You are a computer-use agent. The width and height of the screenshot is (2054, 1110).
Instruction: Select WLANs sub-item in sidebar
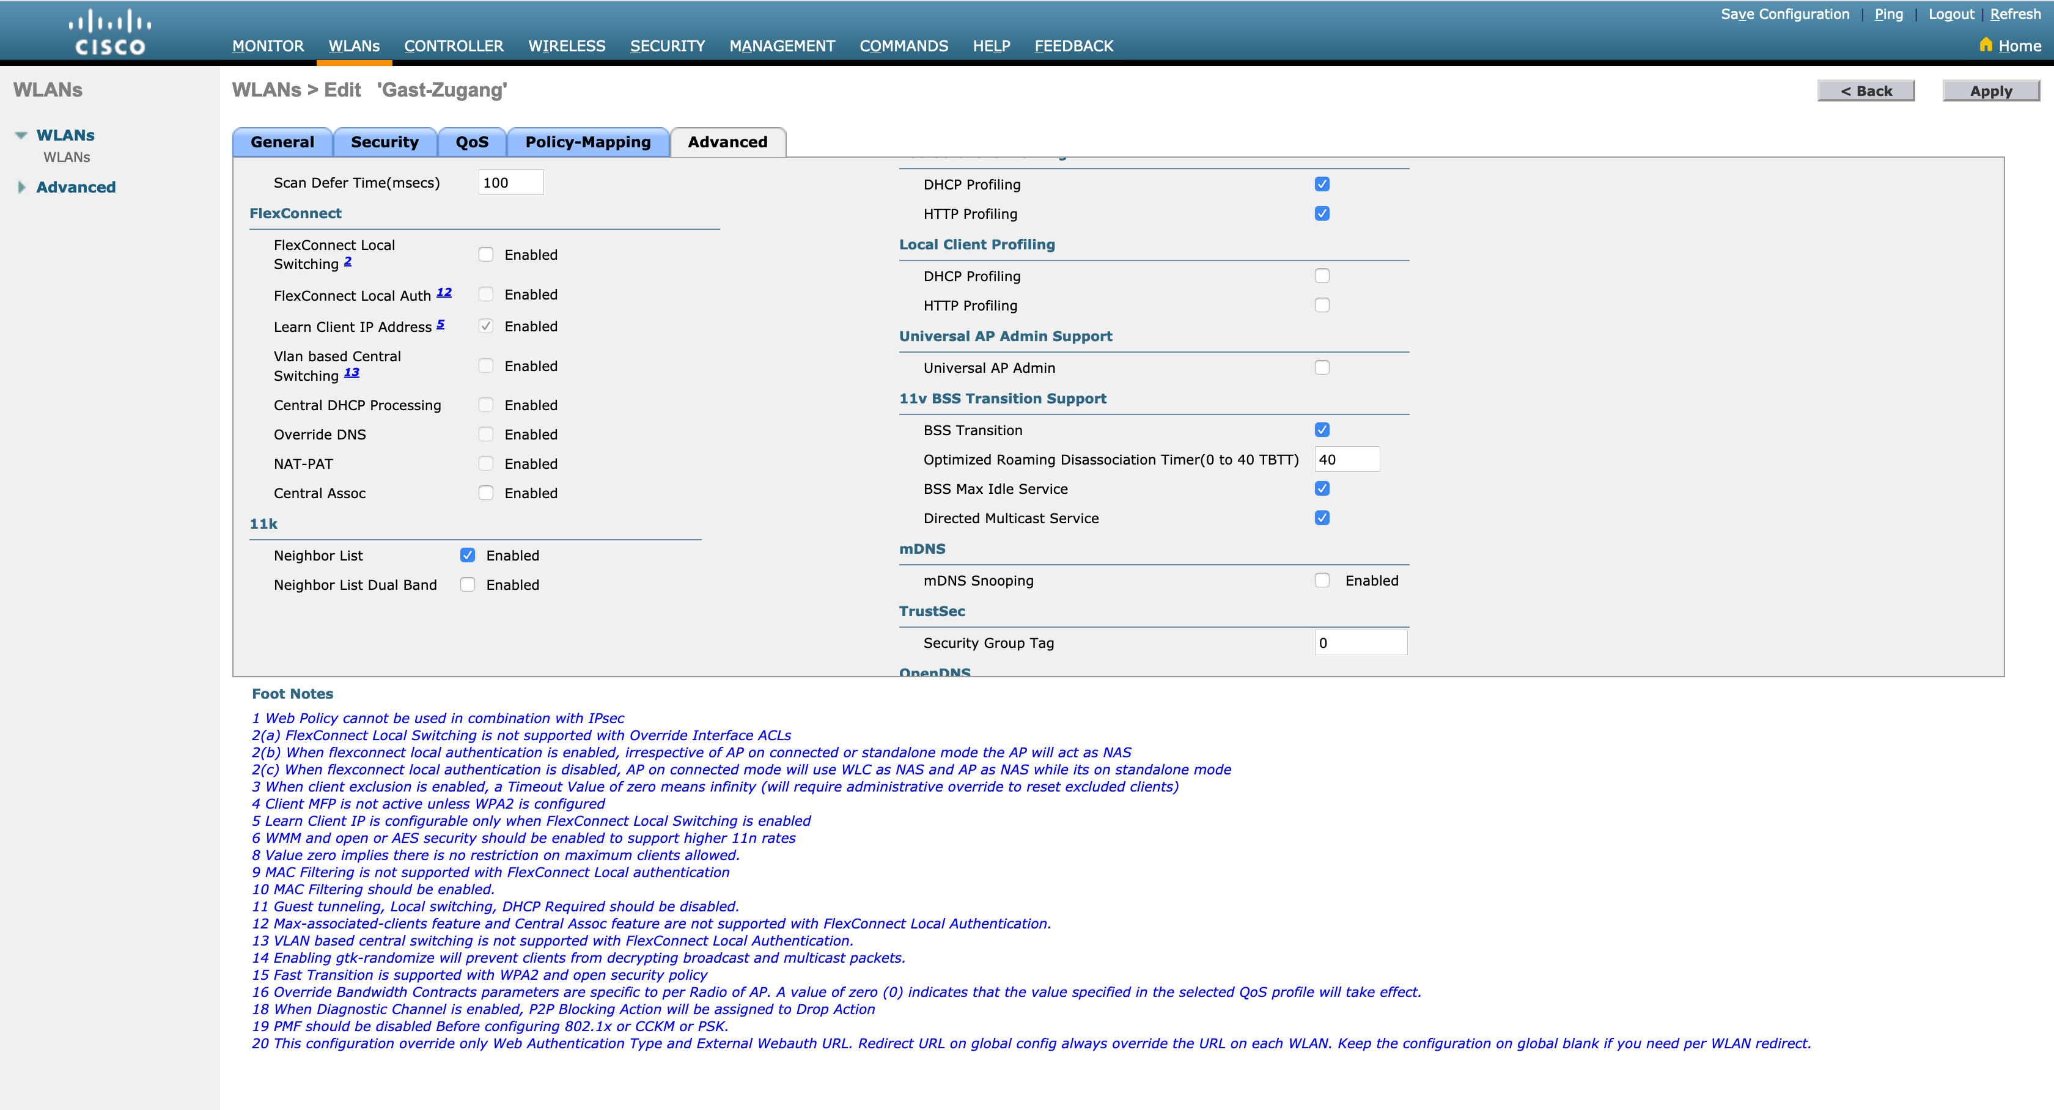67,157
